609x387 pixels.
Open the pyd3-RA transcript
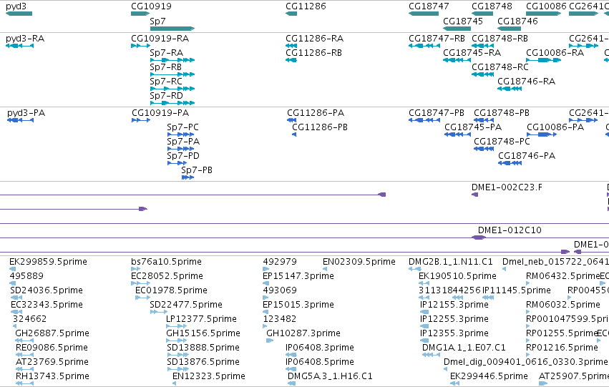(19, 46)
